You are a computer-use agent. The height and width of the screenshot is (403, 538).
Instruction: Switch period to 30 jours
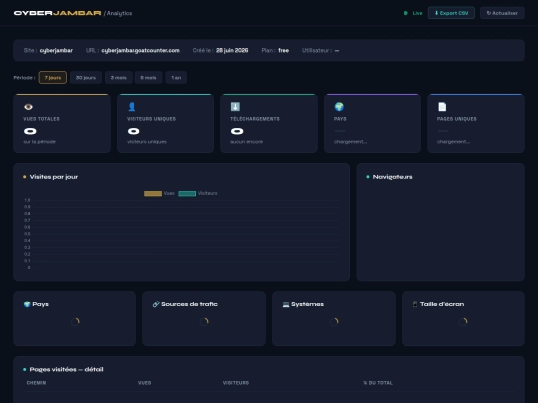[x=86, y=77]
